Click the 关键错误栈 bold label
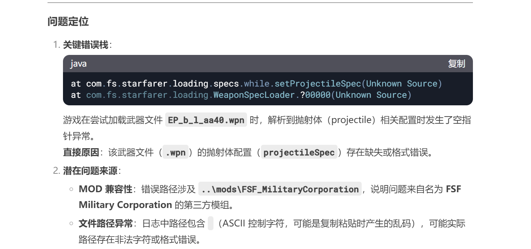This screenshot has width=531, height=249. (x=85, y=45)
